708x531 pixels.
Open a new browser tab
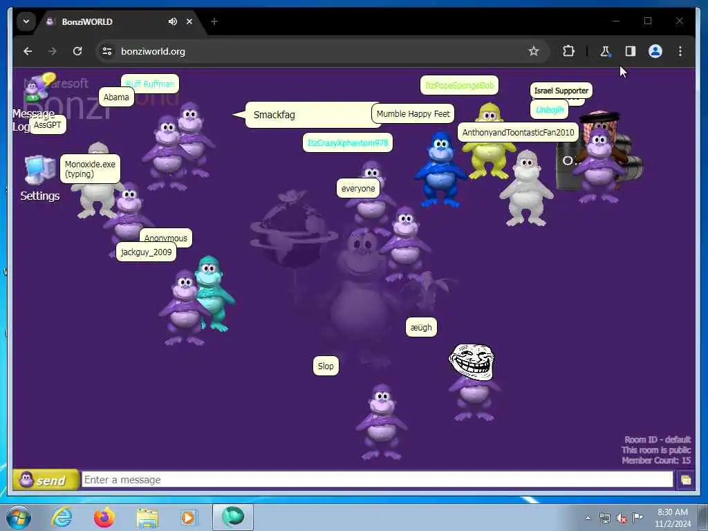pos(214,21)
